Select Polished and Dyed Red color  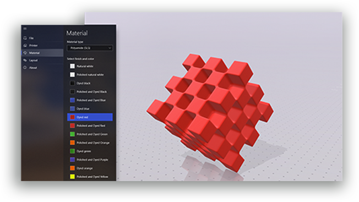(x=90, y=125)
